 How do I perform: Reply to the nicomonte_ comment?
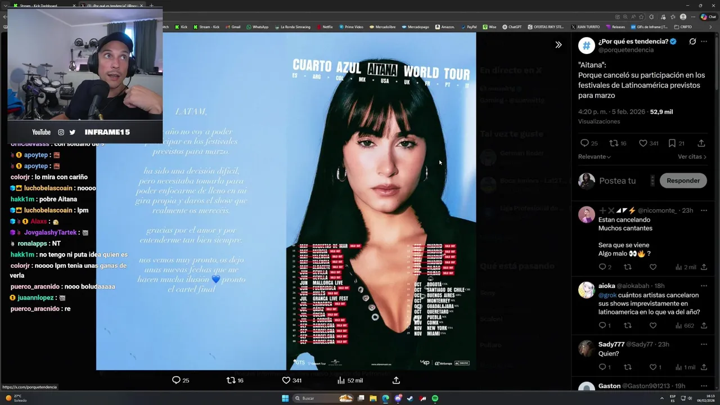tap(602, 267)
